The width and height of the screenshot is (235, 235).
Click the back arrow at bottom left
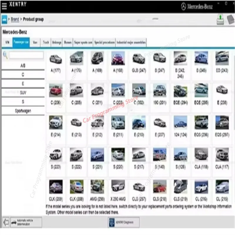(x=6, y=222)
